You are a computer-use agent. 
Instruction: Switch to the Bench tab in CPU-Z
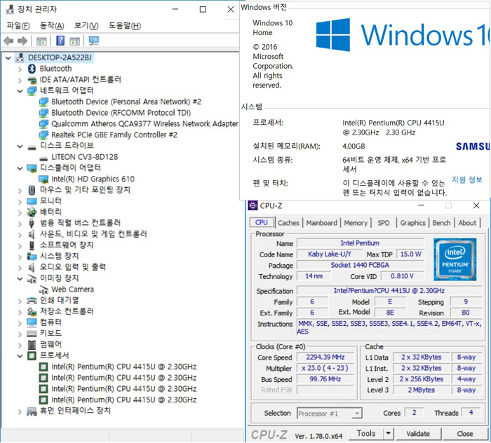pos(441,223)
